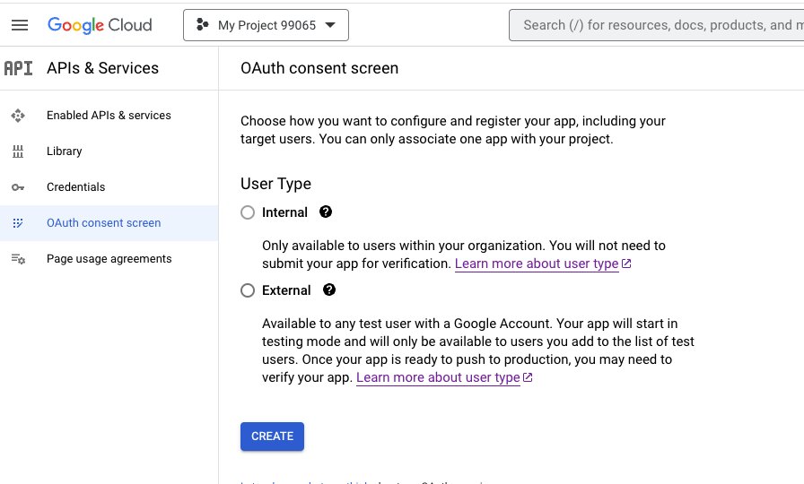Open Learn more link under External
Viewport: 804px width, 484px height.
click(x=438, y=377)
